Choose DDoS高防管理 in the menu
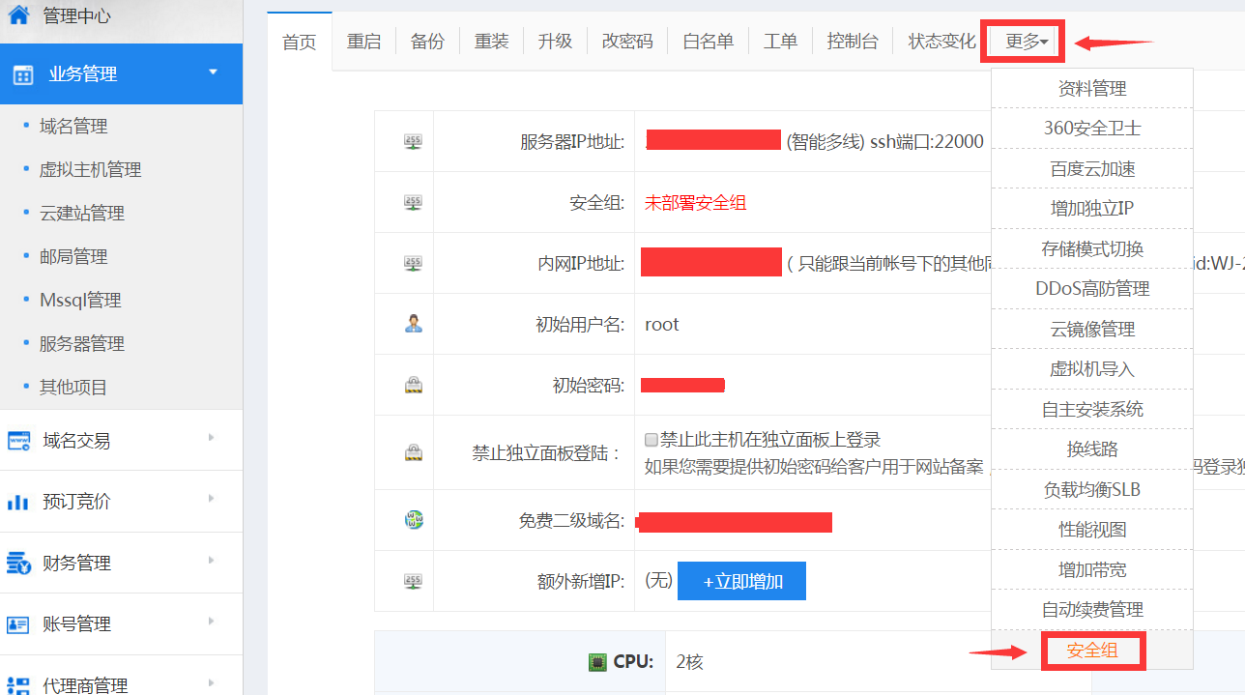The height and width of the screenshot is (695, 1245). [1092, 288]
